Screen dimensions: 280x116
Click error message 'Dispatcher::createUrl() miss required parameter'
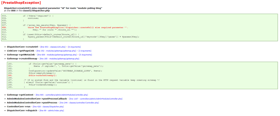(53, 8)
